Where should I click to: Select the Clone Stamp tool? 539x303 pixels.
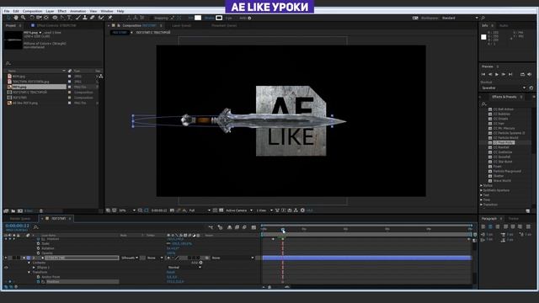click(x=84, y=18)
